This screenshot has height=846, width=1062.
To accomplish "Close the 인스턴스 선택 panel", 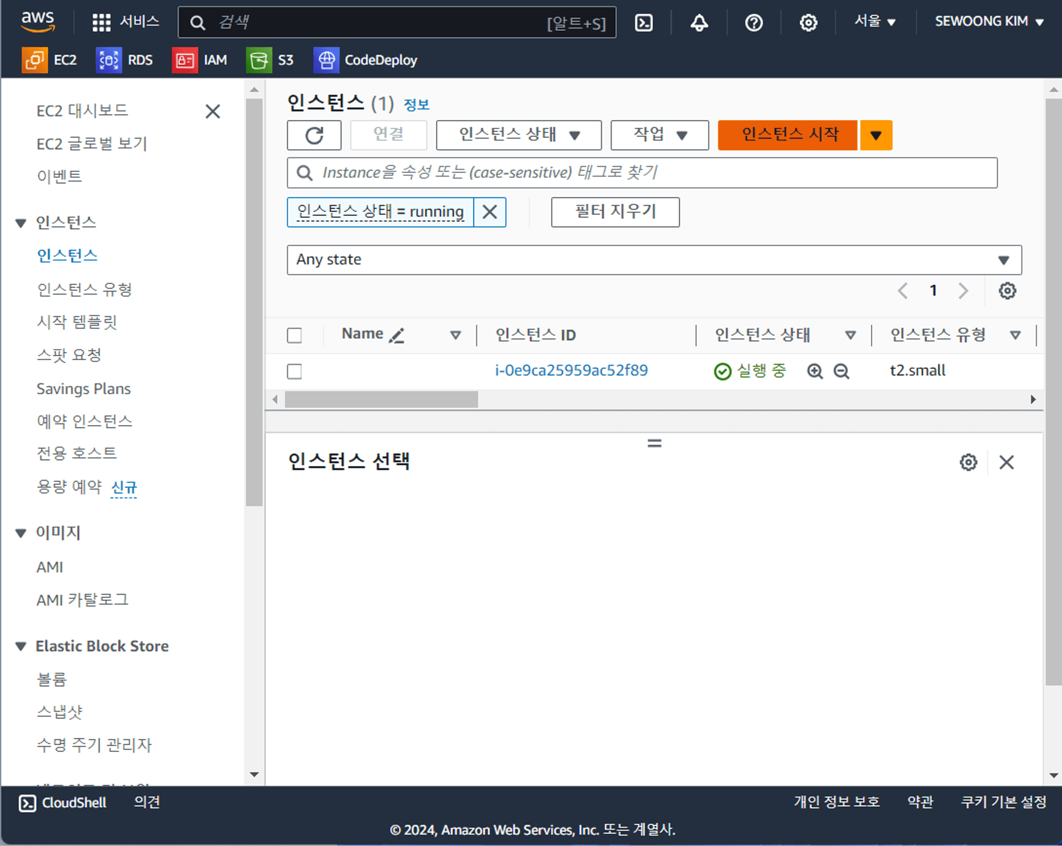I will point(1006,462).
